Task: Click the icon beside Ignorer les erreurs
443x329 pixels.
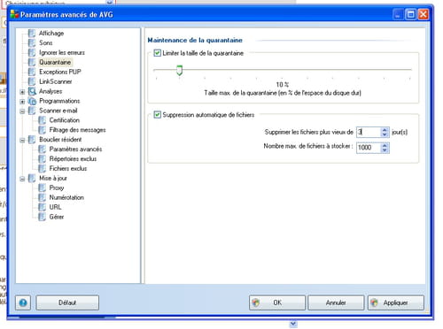Action: tap(32, 53)
